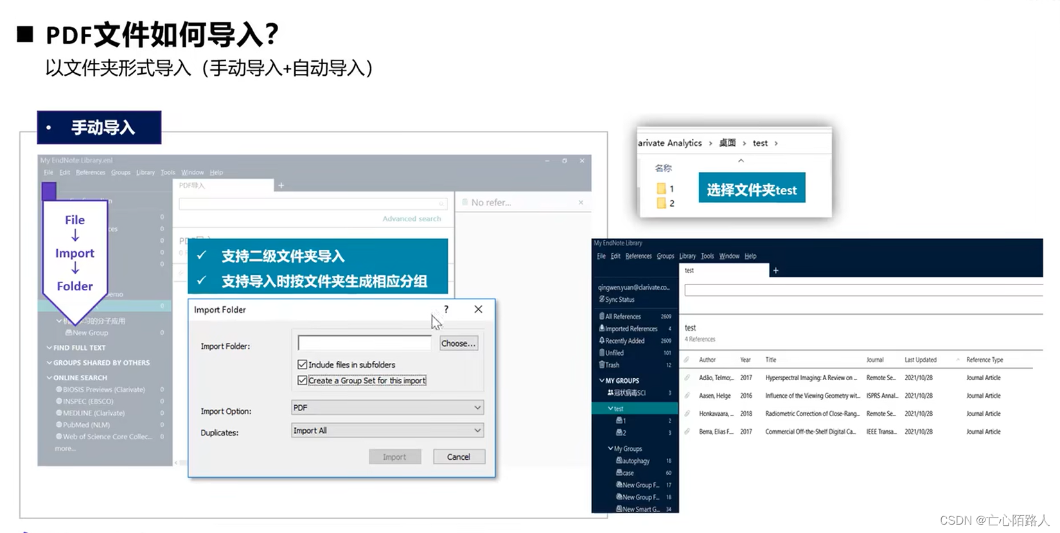Select group 1 under test group set
This screenshot has height=533, width=1060.
tap(621, 421)
